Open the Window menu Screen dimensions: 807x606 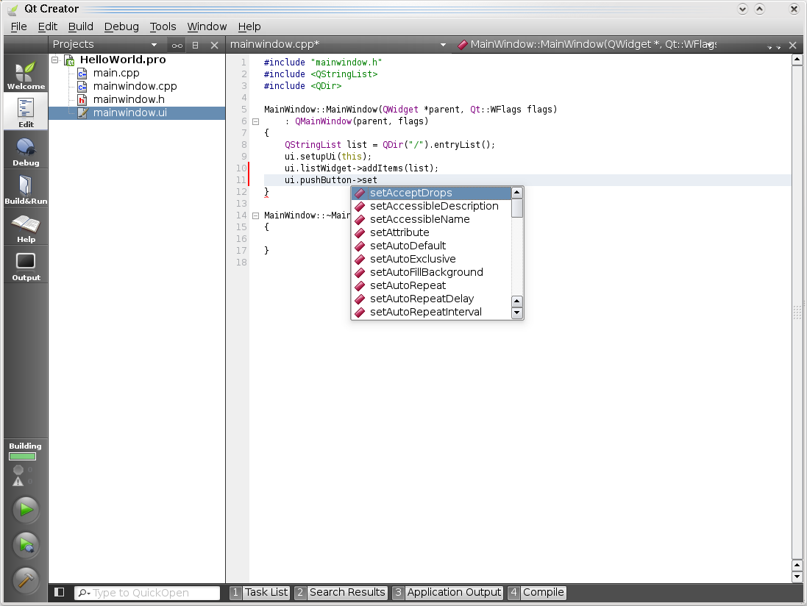point(207,26)
